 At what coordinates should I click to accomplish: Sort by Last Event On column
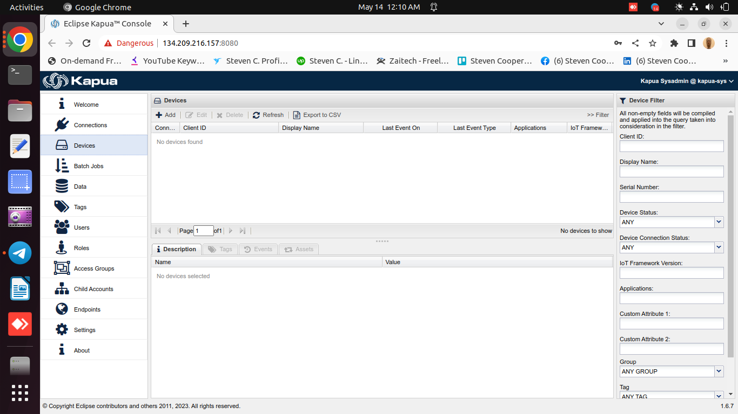coord(401,128)
